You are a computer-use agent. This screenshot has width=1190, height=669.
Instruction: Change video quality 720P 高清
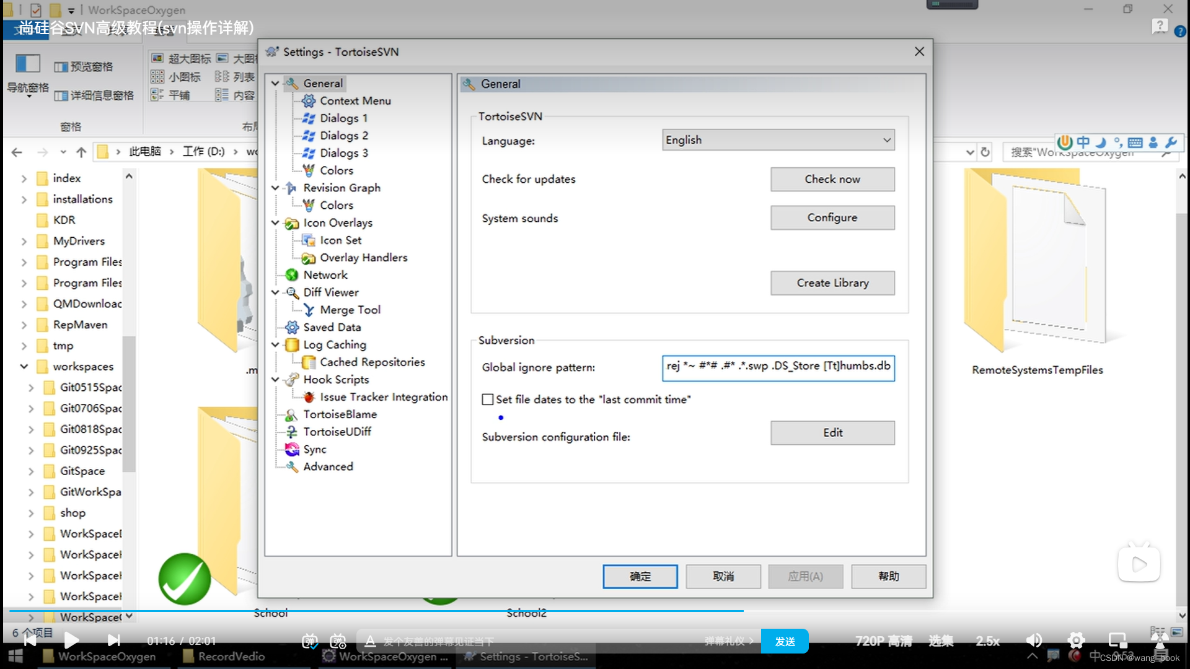[884, 641]
